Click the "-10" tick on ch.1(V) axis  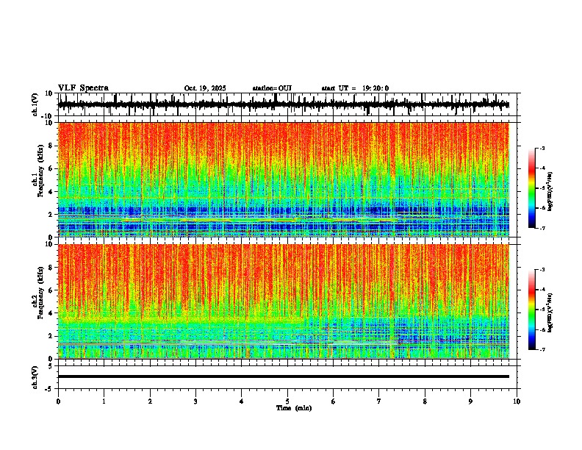click(x=48, y=116)
